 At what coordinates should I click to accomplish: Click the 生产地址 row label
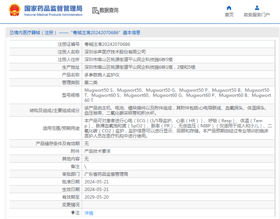(x=71, y=67)
